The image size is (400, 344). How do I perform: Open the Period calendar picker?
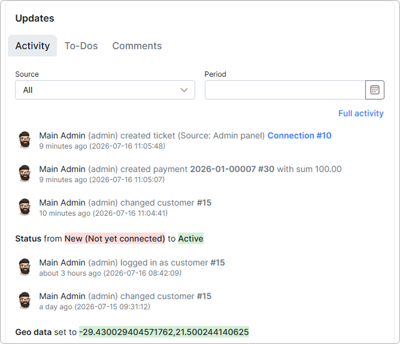point(374,90)
